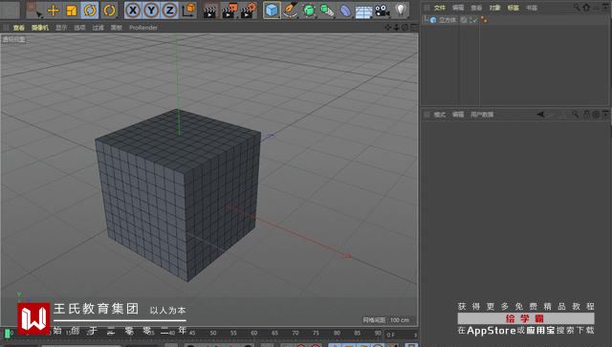Toggle 立方体 green enable checkmark
This screenshot has height=347, width=612.
[475, 20]
